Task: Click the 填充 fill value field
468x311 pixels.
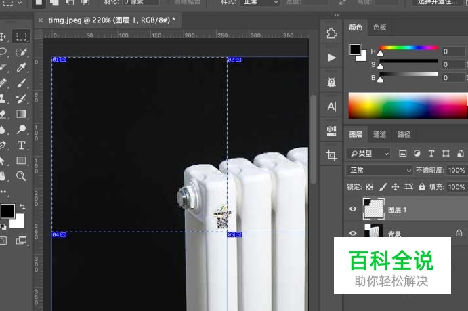Action: (456, 187)
